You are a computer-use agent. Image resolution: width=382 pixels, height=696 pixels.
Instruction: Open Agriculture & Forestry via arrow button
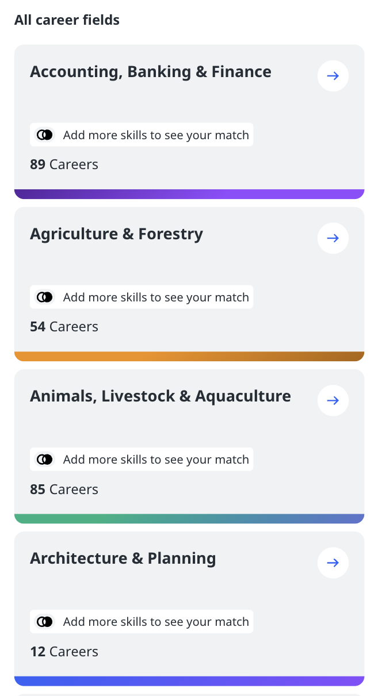point(333,238)
